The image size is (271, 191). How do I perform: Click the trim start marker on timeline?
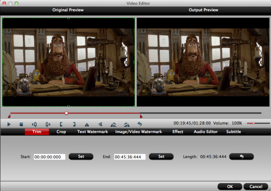point(9,116)
